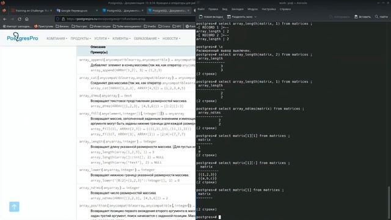Screen dimensions: 391x220
Task: Click 'select array_ndims(matrix)' command line
Action: click(250, 109)
